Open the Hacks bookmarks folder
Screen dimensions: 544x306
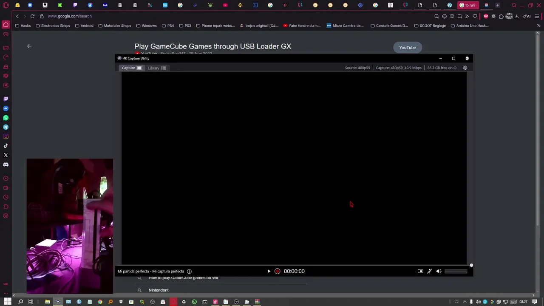click(x=23, y=25)
